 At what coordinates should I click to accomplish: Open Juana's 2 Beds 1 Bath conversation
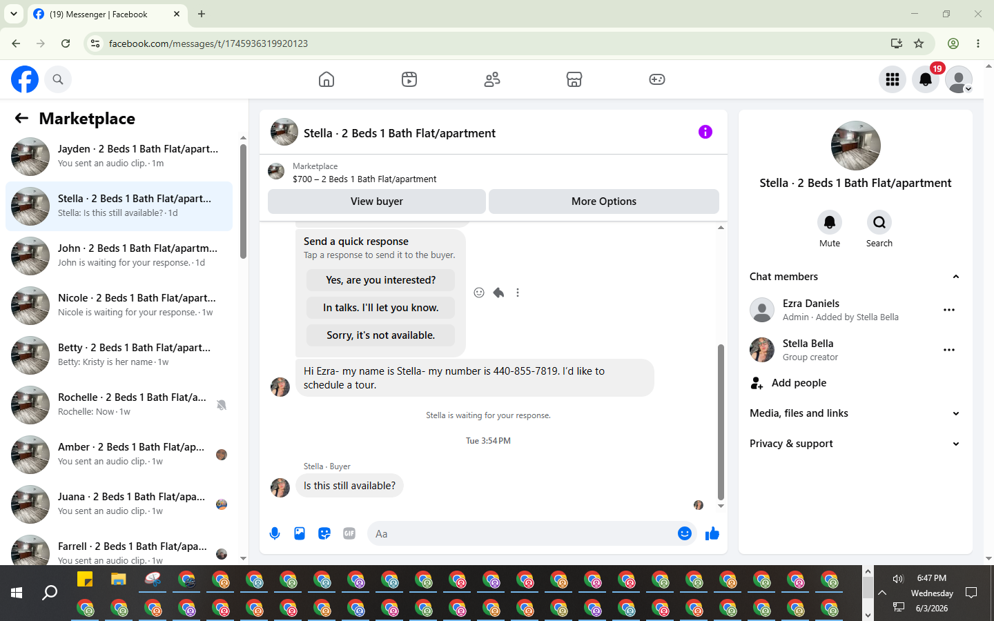coord(119,504)
